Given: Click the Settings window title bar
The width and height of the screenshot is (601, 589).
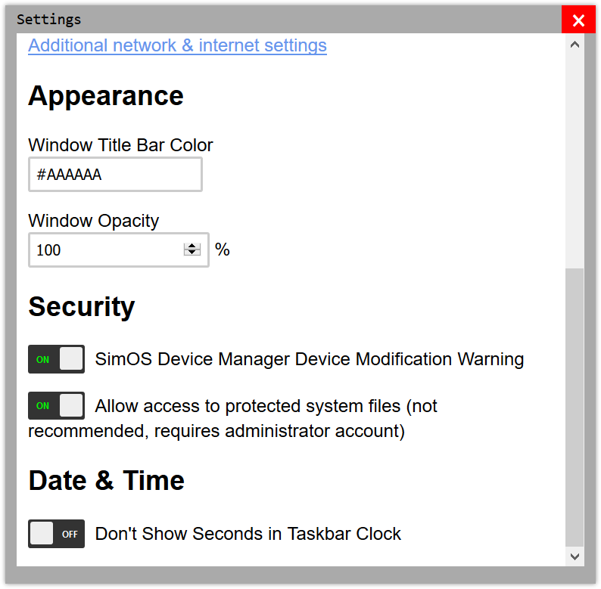Looking at the screenshot, I should [288, 20].
